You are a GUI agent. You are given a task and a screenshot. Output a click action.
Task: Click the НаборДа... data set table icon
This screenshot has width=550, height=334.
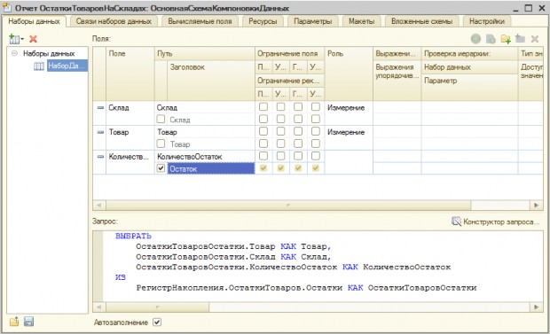pyautogui.click(x=38, y=66)
